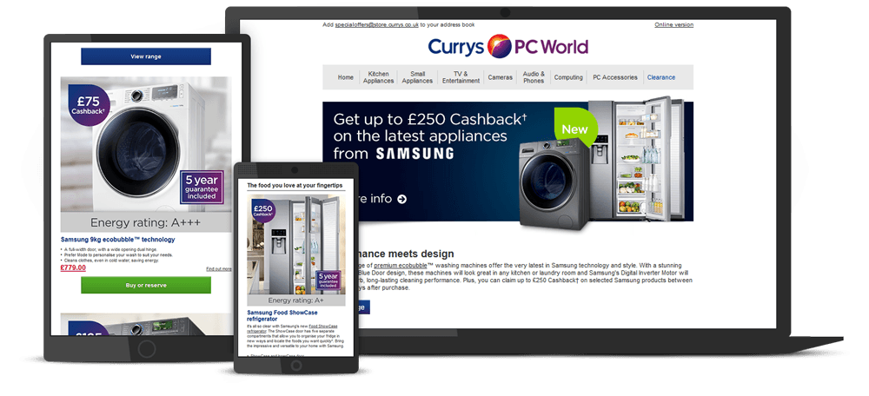869x396 pixels.
Task: Click the laptop webcam dot above the screen
Action: (x=505, y=11)
